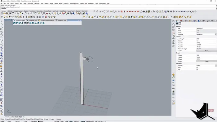
Task: Switch to the Top viewport tab
Action: (13, 117)
